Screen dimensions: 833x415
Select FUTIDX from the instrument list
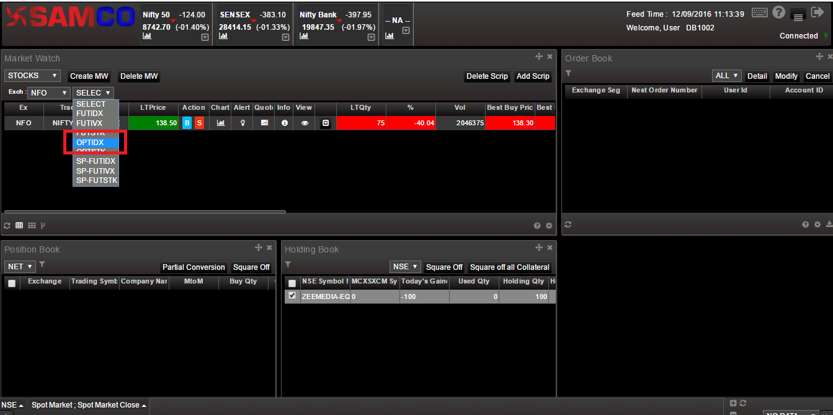click(x=96, y=114)
